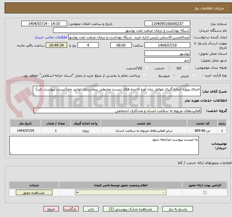The width and height of the screenshot is (232, 217).
Task: Click the الزامی بودن ارائه مجوز header
Action: coord(205,185)
